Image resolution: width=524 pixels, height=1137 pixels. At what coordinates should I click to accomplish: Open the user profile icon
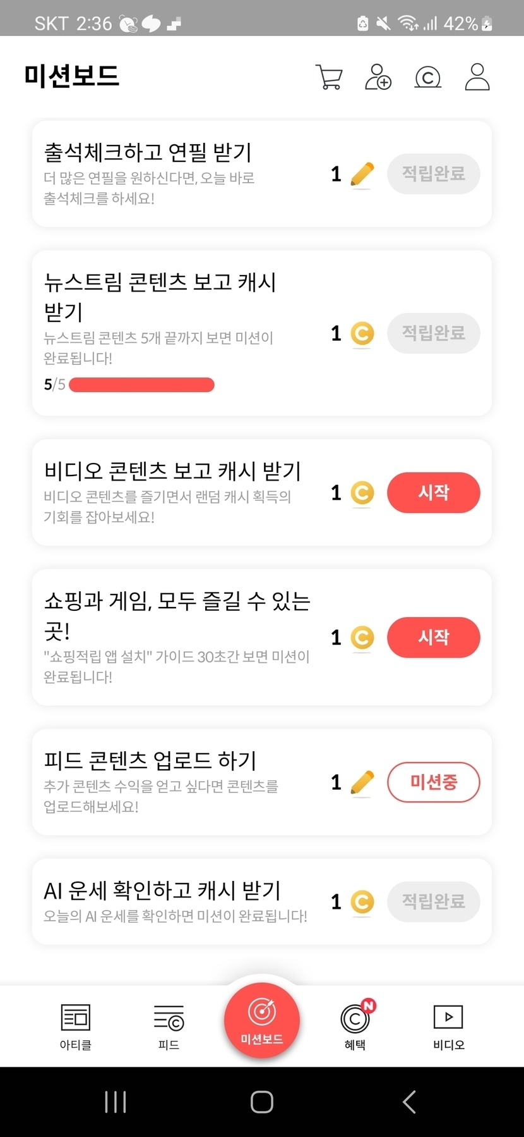pyautogui.click(x=477, y=77)
